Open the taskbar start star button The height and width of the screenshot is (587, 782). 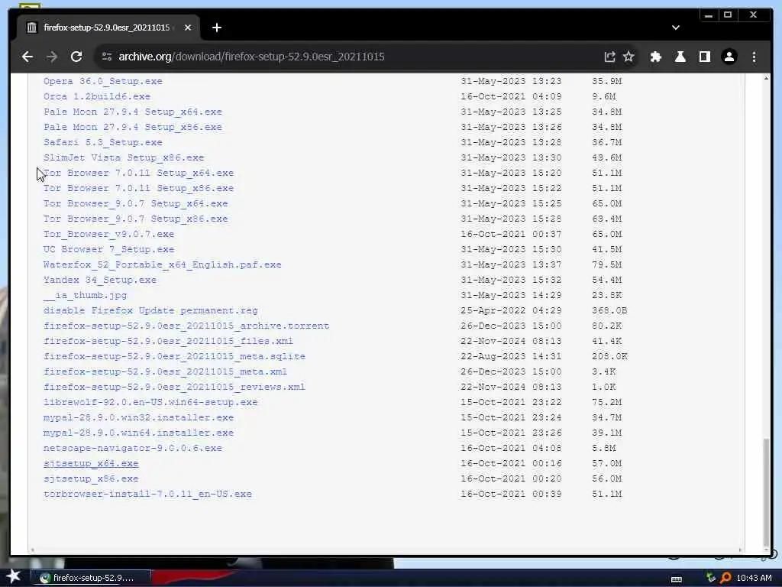[13, 577]
